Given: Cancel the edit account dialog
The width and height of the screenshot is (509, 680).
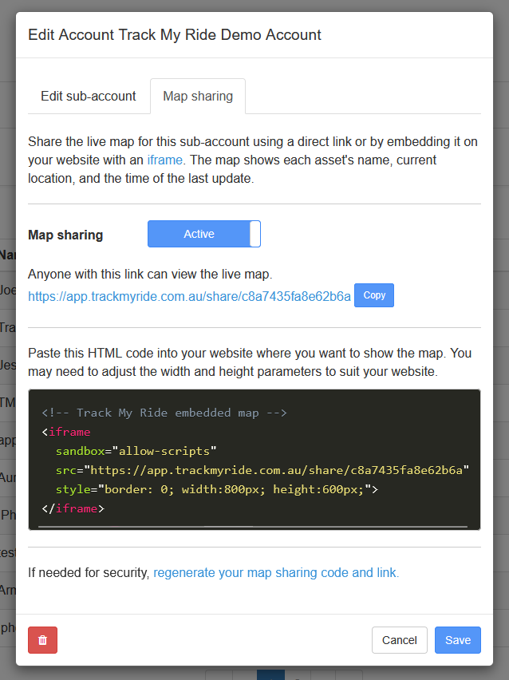Looking at the screenshot, I should 400,640.
